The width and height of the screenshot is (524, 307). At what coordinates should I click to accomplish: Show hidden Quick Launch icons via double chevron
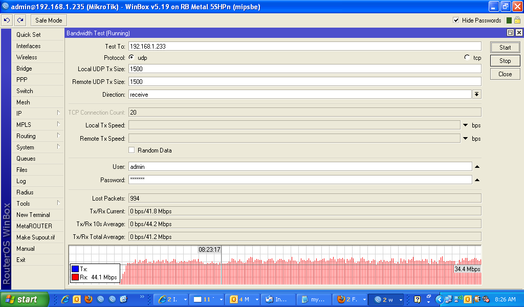point(142,297)
